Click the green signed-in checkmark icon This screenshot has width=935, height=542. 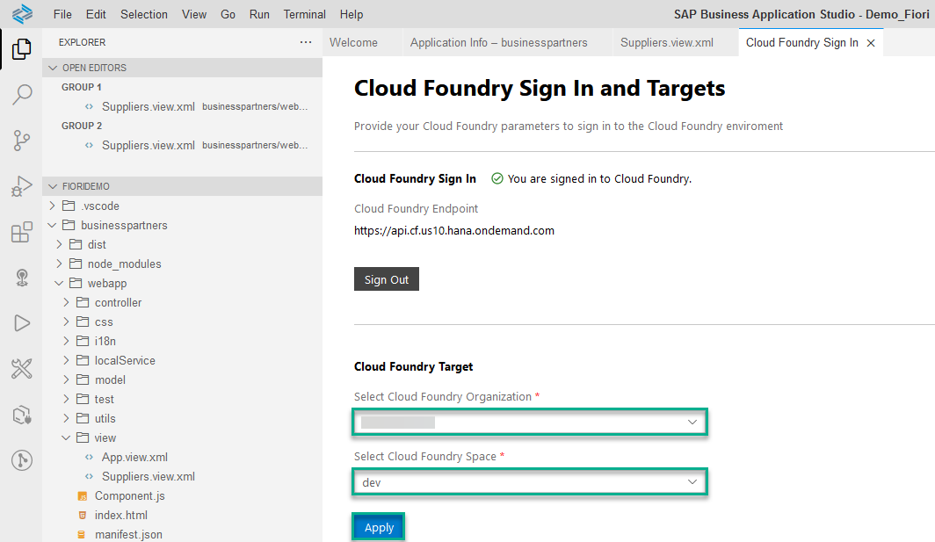click(x=496, y=178)
